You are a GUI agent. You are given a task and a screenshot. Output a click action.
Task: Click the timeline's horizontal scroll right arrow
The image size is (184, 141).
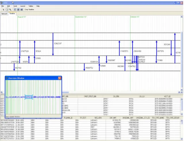pyautogui.click(x=179, y=92)
